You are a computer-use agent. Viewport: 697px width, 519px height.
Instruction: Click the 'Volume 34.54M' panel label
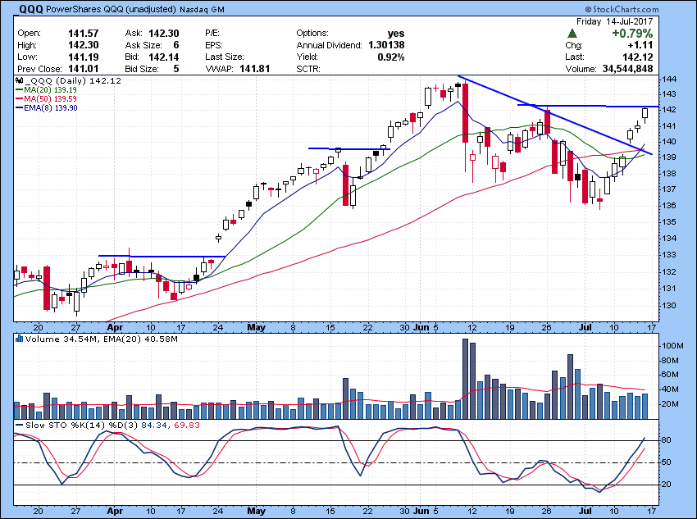tap(61, 339)
